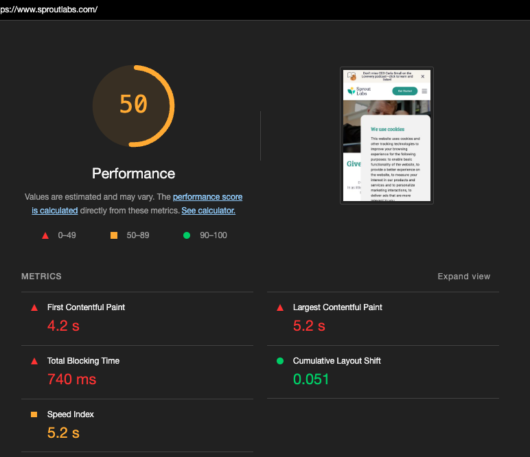
Task: Click the hamburger menu in the thumbnail preview
Action: [x=424, y=91]
